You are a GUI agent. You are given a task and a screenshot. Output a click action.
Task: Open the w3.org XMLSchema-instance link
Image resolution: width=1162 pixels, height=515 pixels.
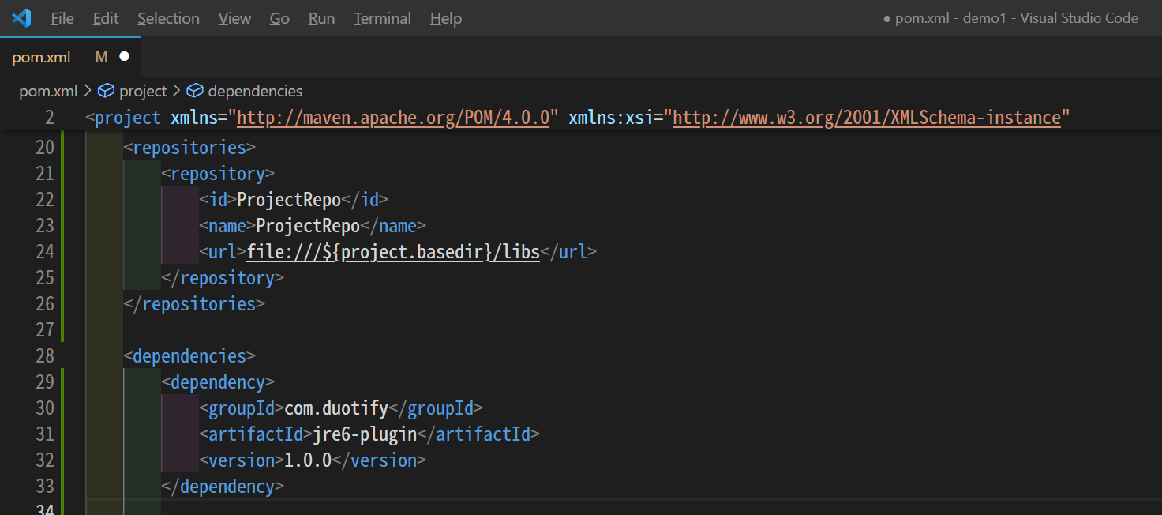tap(867, 118)
